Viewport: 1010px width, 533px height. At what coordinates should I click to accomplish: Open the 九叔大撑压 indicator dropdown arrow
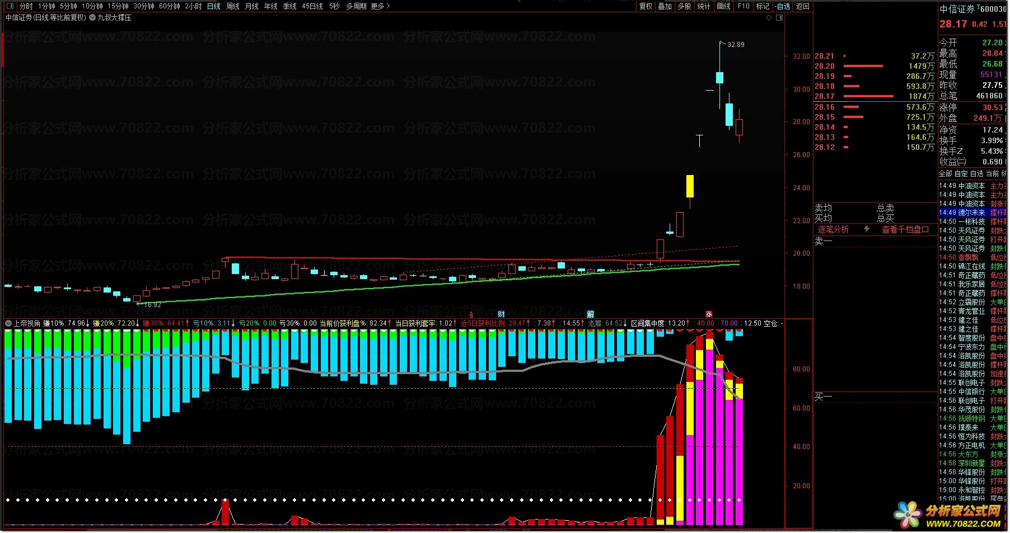tap(92, 17)
